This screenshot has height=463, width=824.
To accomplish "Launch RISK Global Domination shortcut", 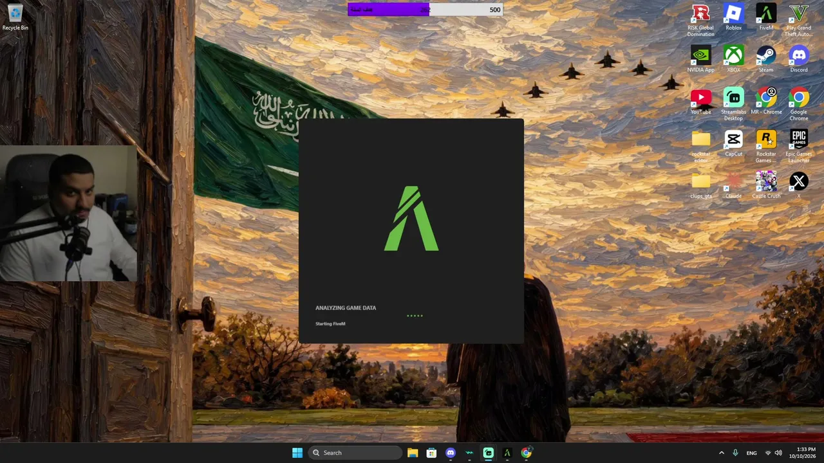I will (700, 21).
